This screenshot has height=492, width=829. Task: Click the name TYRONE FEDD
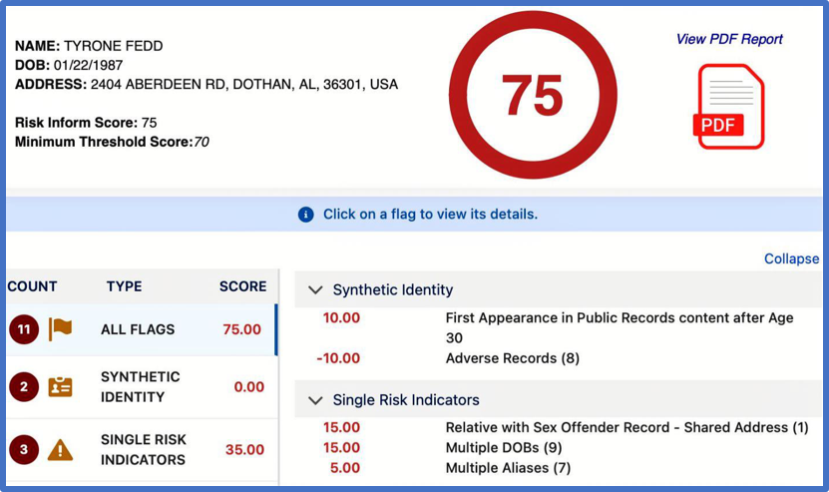tap(113, 46)
